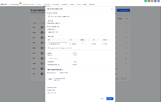Open kebab menu of first subscription row
The width and height of the screenshot is (161, 102).
coord(126,27)
